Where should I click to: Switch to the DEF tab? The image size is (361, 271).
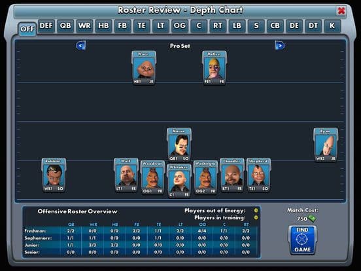tap(46, 26)
